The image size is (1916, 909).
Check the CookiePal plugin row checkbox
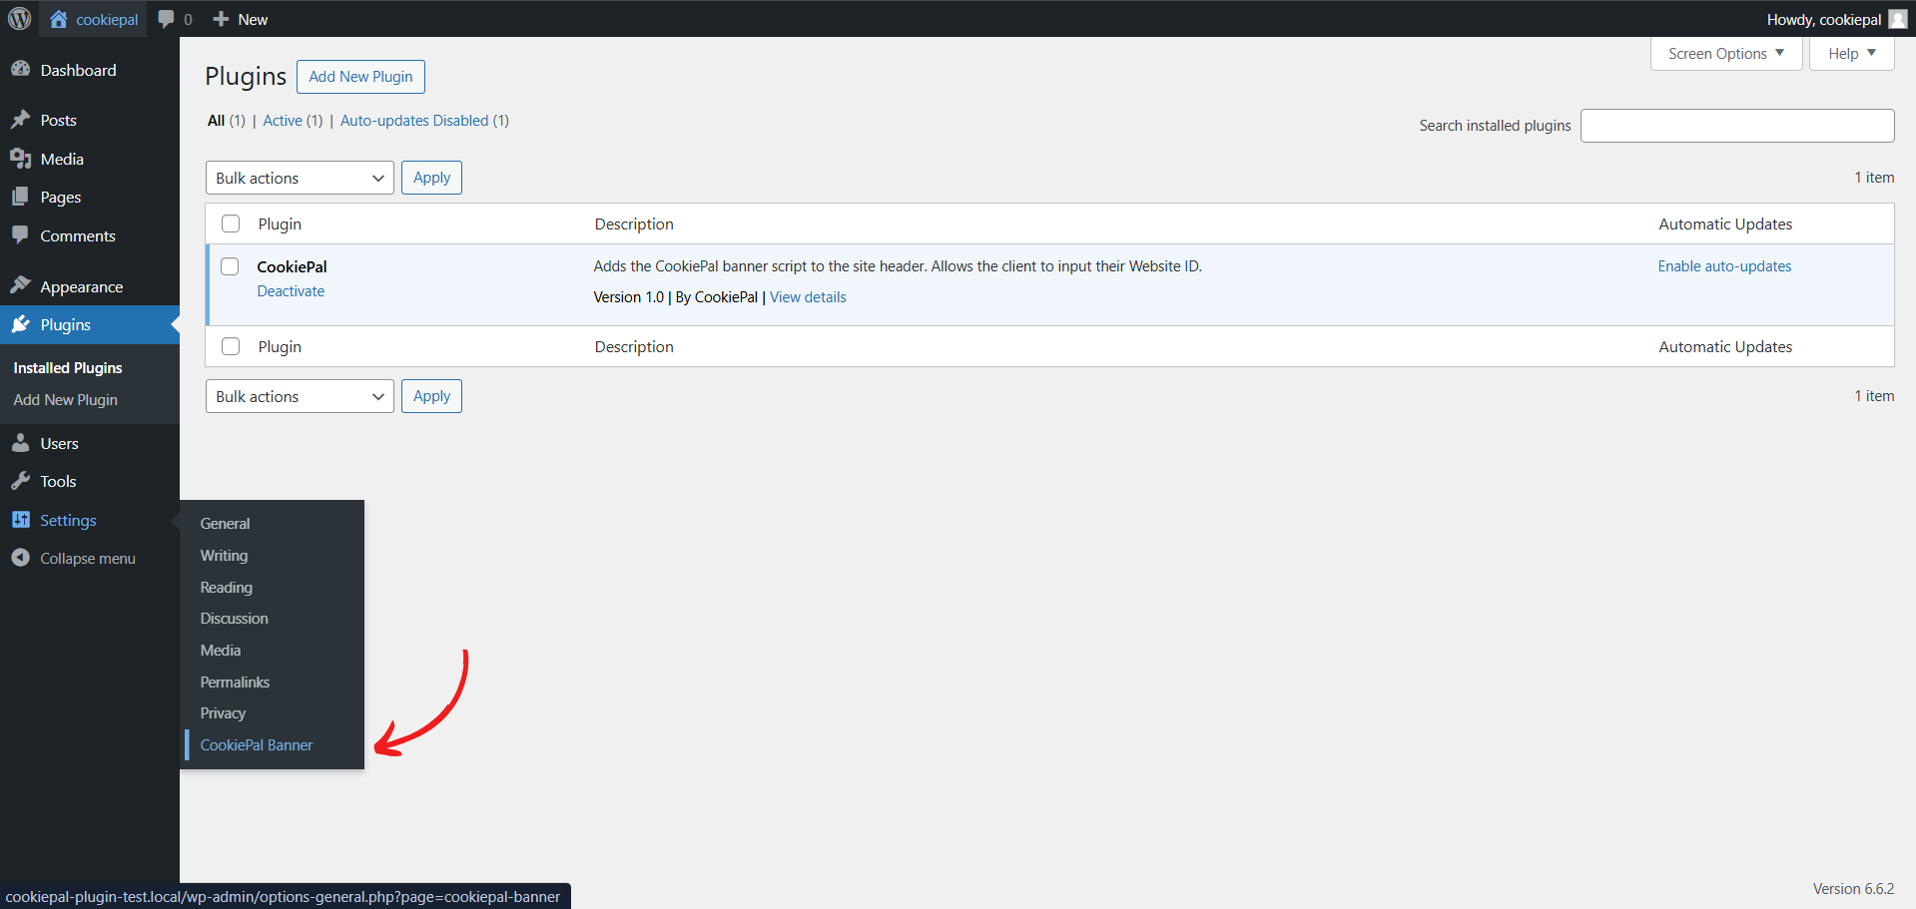click(x=230, y=266)
